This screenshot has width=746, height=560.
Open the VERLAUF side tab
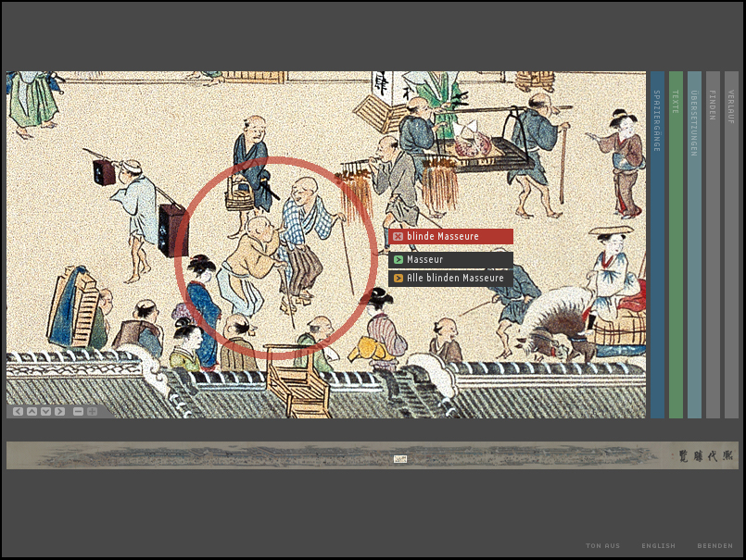[x=731, y=244]
